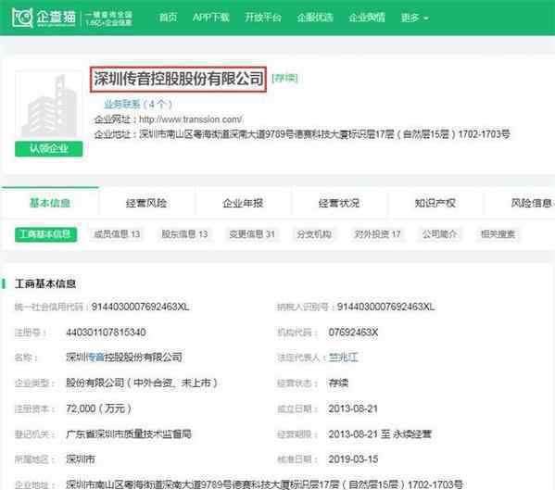Expand the 更多 dropdown menu
Screen dimensions: 555x490
[x=414, y=18]
